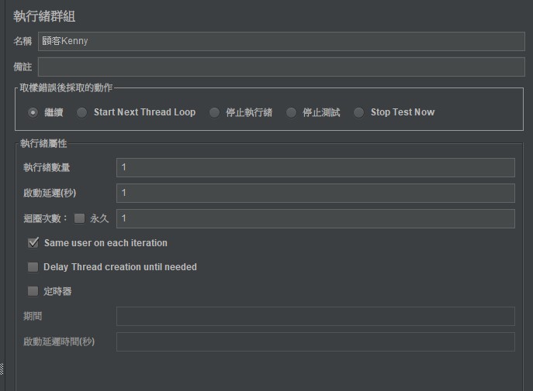Click the 期間 input field
This screenshot has height=391, width=533.
(315, 317)
